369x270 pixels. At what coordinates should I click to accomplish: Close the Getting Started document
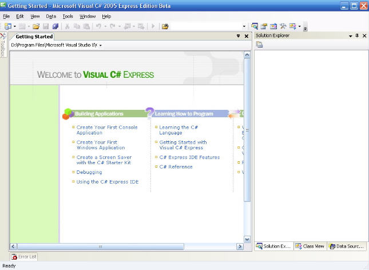[247, 36]
